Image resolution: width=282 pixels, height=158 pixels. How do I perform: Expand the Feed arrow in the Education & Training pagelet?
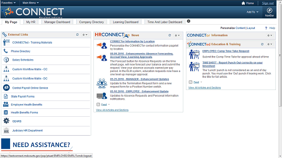tap(201, 82)
